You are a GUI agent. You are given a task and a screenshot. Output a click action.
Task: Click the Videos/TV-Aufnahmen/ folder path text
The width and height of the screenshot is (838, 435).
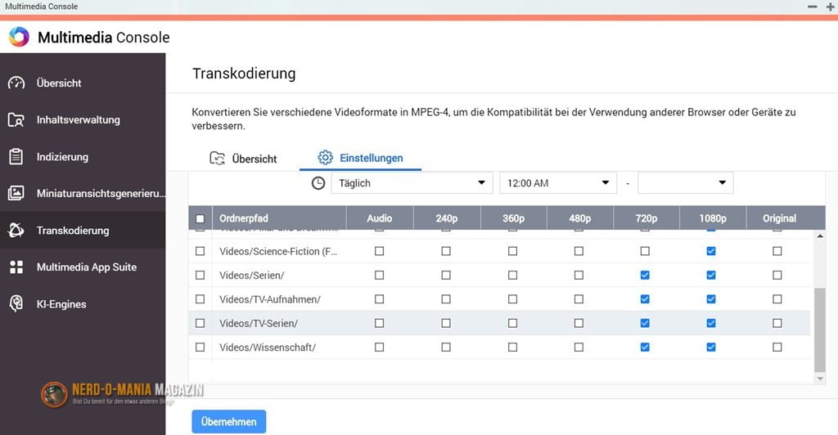[270, 299]
